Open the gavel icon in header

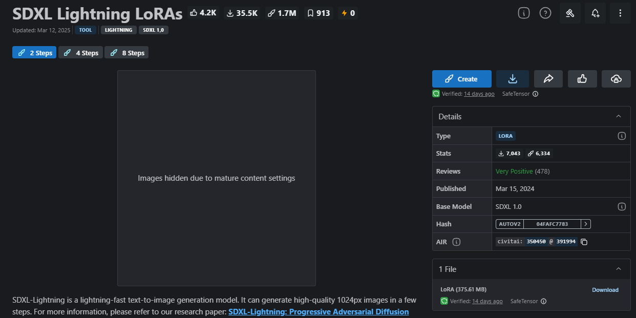[569, 13]
